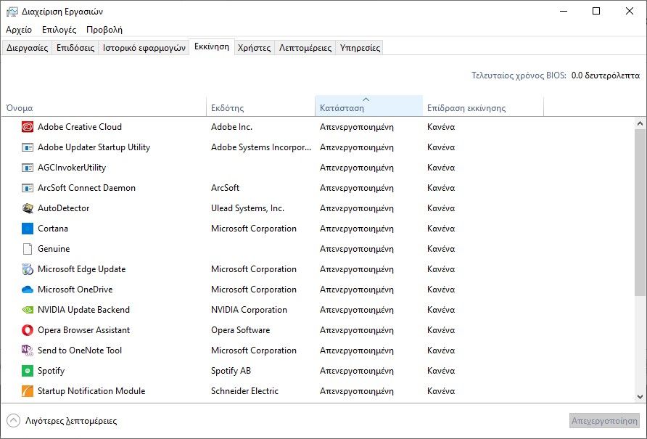Image resolution: width=647 pixels, height=439 pixels.
Task: Sort by the Κατάσταση column header
Action: tap(368, 106)
